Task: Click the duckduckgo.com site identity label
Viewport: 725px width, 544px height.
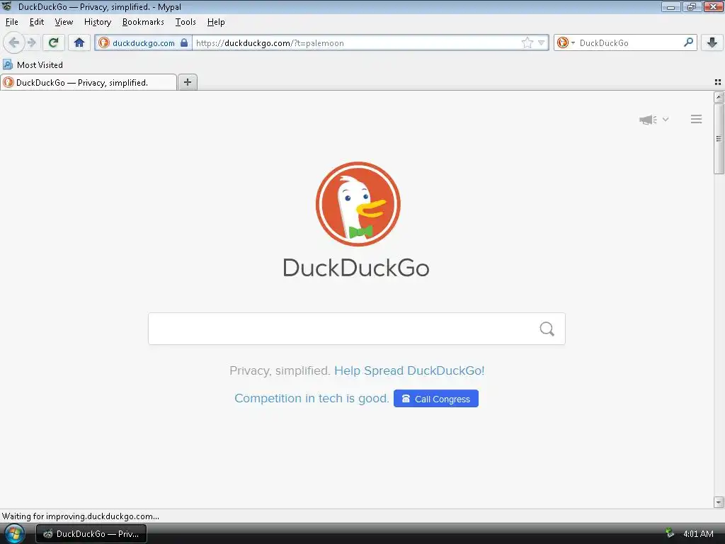Action: point(143,43)
